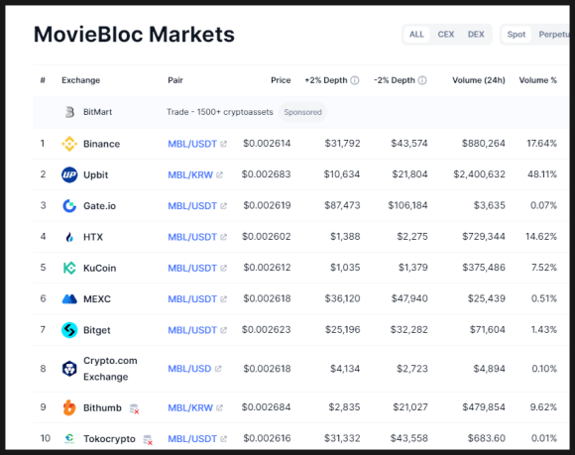Click the KuCoin exchange logo
Viewport: 575px width, 455px height.
tap(69, 268)
